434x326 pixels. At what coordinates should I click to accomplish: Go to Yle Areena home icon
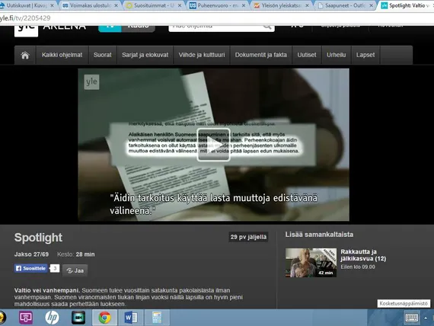pyautogui.click(x=25, y=55)
